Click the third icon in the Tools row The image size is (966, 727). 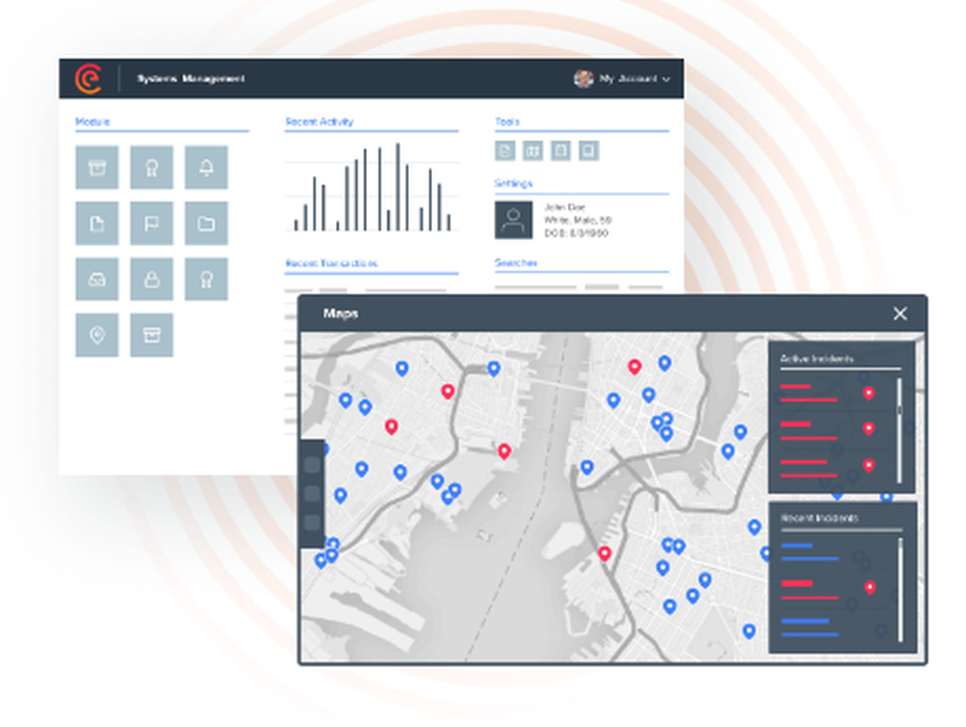point(560,151)
